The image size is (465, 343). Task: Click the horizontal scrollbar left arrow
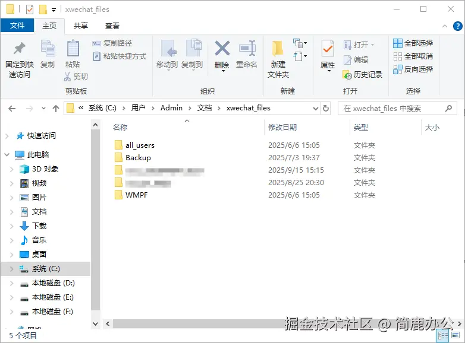pyautogui.click(x=108, y=324)
